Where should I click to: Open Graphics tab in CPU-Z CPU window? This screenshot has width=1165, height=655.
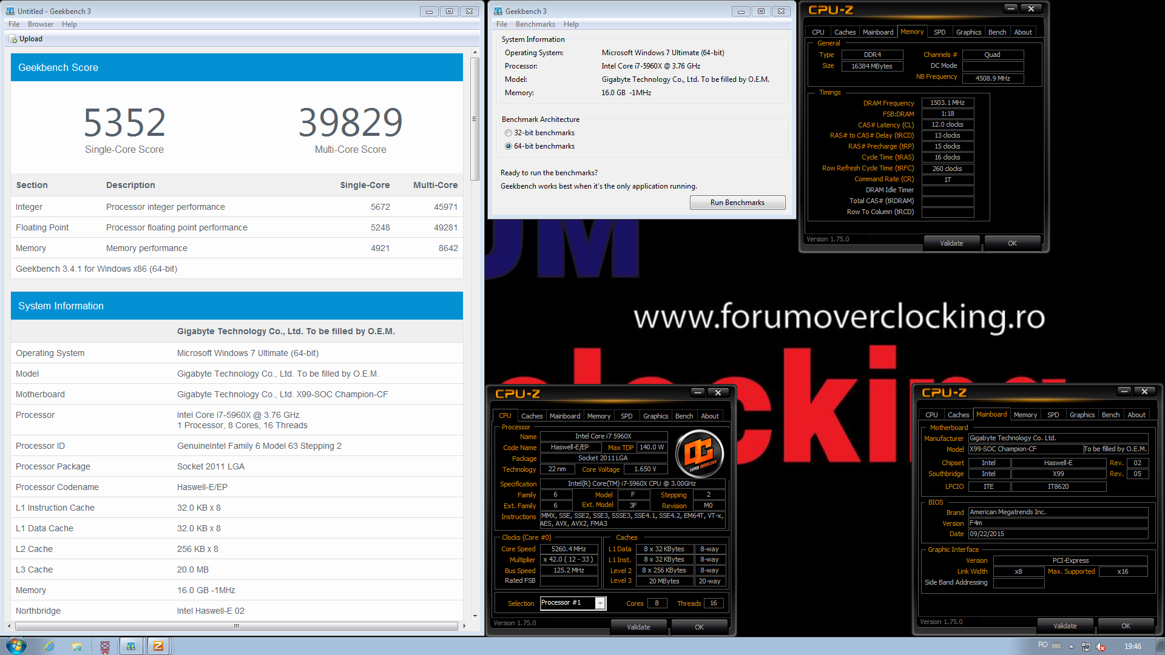tap(655, 416)
